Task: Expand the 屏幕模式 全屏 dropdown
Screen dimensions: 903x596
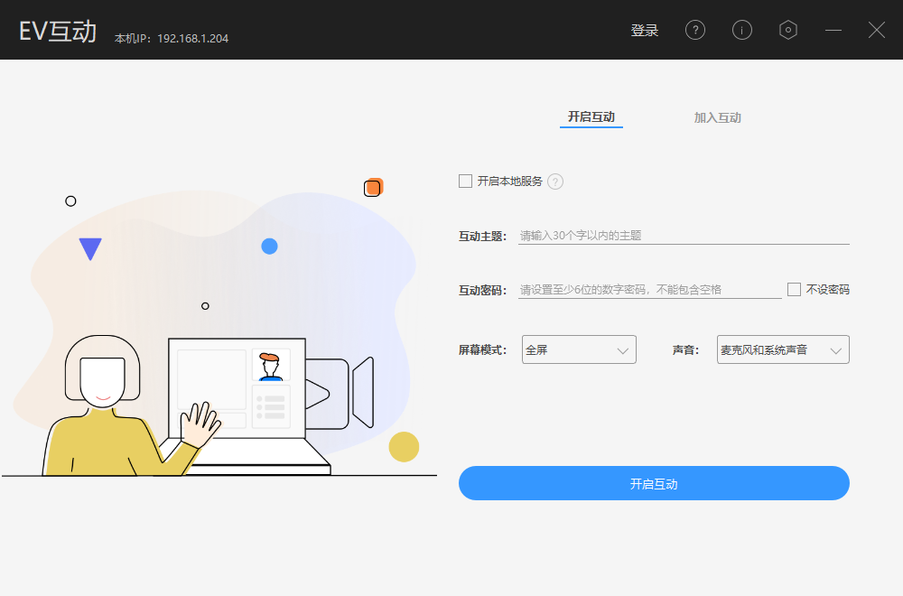Action: pyautogui.click(x=579, y=349)
